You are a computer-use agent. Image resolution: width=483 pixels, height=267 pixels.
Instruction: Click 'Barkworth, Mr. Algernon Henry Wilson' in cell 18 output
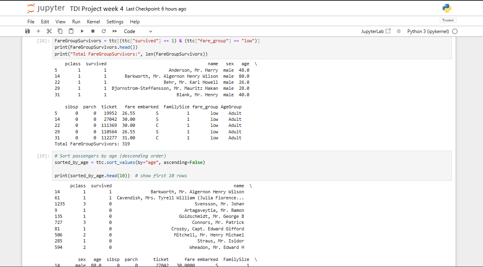coord(171,76)
